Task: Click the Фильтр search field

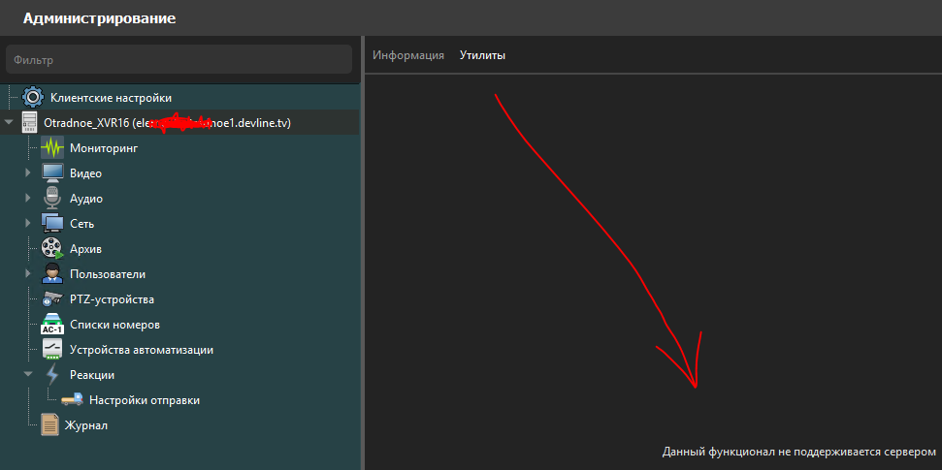Action: [179, 59]
